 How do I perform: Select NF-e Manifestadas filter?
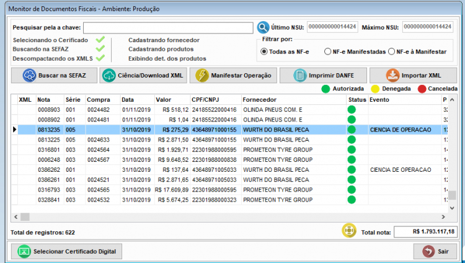tap(327, 51)
